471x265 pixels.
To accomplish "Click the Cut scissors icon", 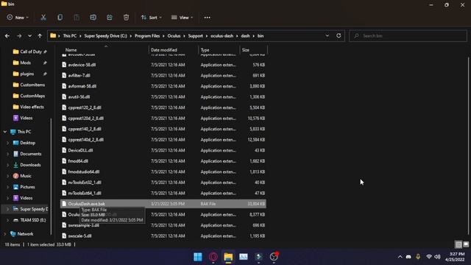I will 43,18.
